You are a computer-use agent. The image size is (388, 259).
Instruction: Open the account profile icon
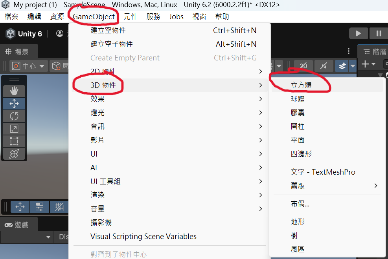pyautogui.click(x=60, y=33)
